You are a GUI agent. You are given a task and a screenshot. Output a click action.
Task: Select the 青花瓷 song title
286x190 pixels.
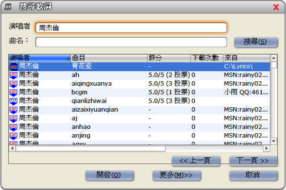click(x=82, y=66)
